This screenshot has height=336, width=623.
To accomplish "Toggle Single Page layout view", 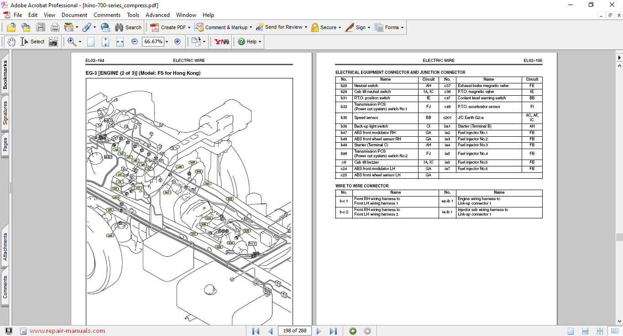I will [x=571, y=331].
